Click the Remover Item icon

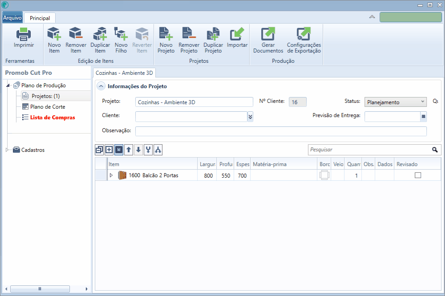tap(76, 33)
